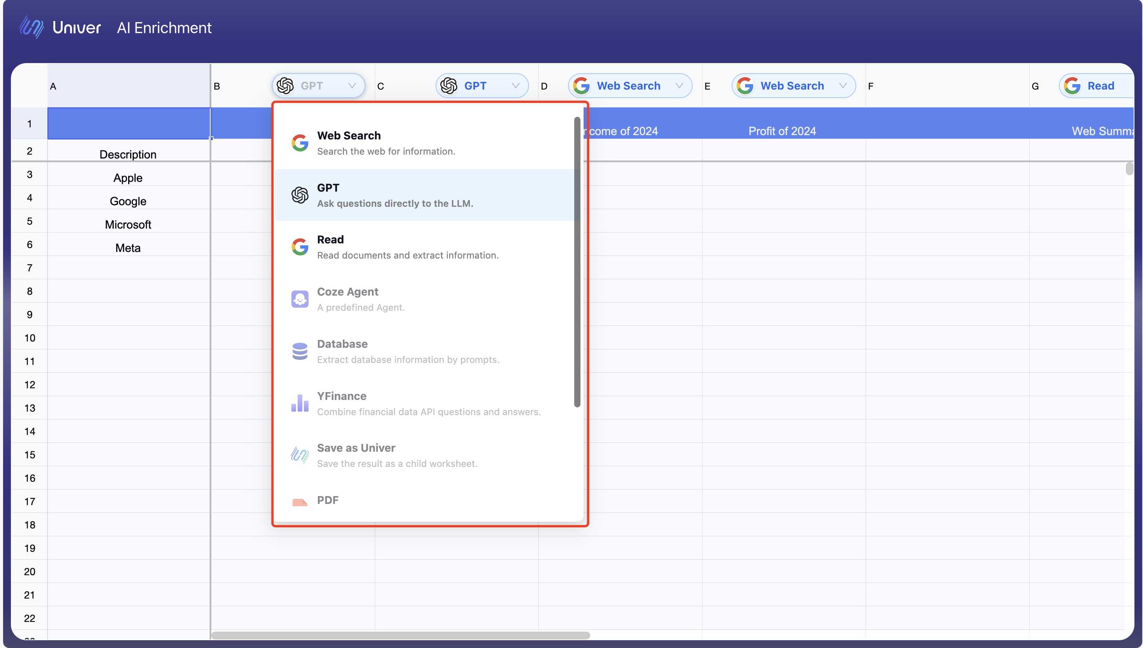1143x648 pixels.
Task: Select Save as Univer option
Action: (x=425, y=455)
